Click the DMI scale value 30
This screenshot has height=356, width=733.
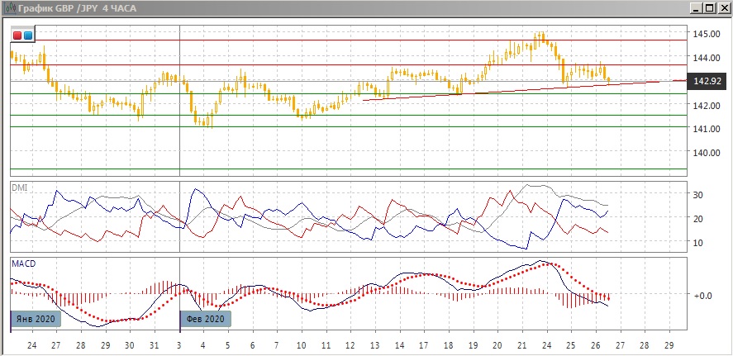697,195
